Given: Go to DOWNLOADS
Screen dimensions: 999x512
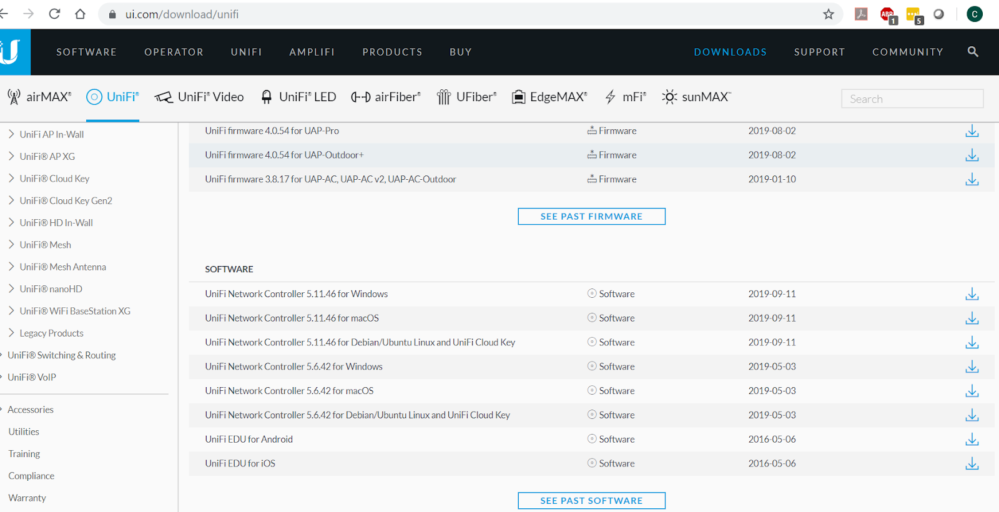Looking at the screenshot, I should click(730, 52).
